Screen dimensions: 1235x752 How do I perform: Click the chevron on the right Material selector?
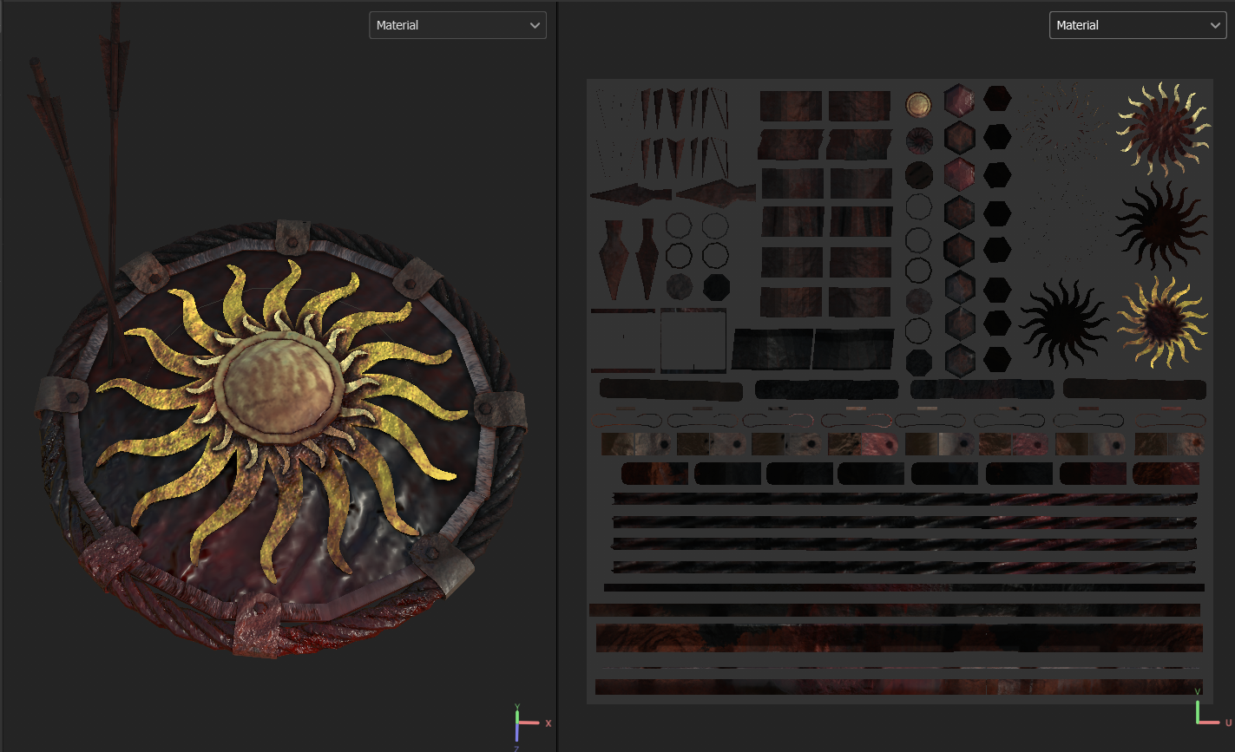tap(1215, 25)
